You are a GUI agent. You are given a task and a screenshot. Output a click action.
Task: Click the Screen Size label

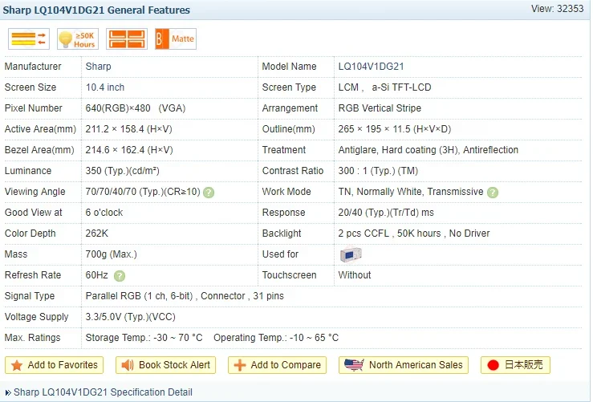tap(30, 87)
